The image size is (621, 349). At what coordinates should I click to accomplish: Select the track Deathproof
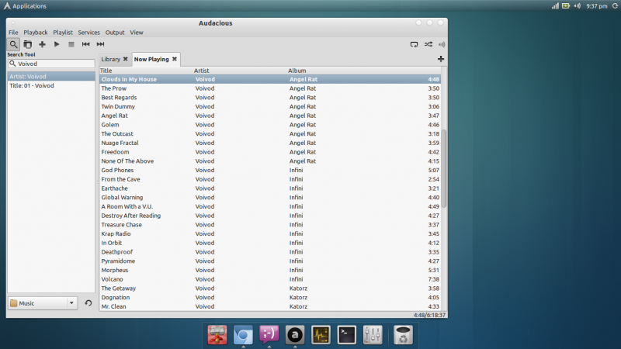(x=269, y=253)
